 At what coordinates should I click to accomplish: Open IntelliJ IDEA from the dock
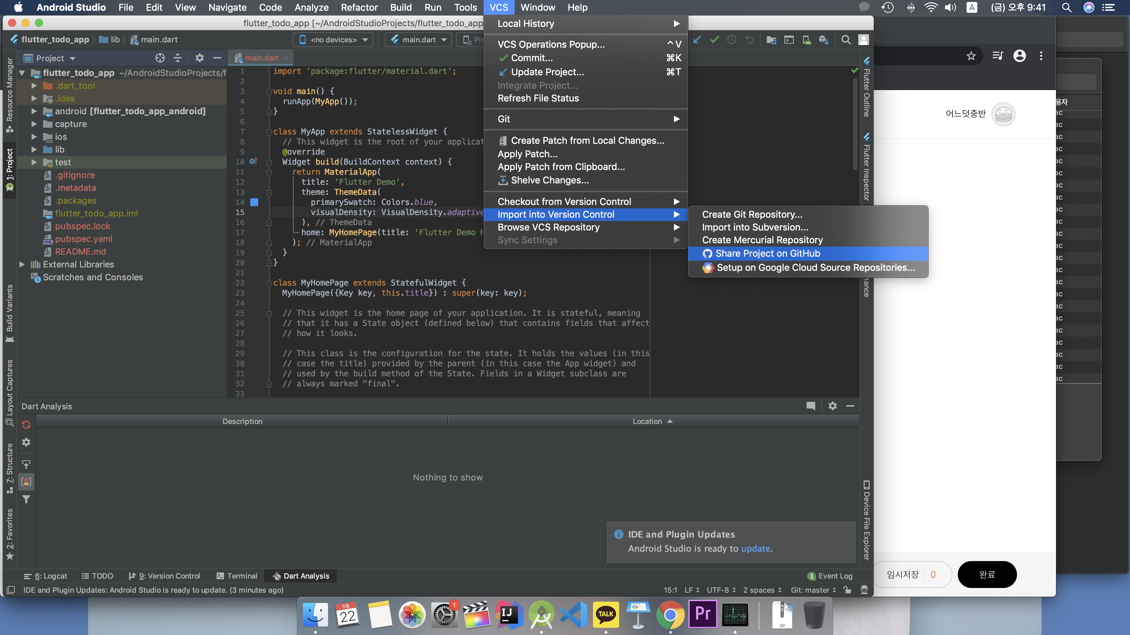pos(509,614)
